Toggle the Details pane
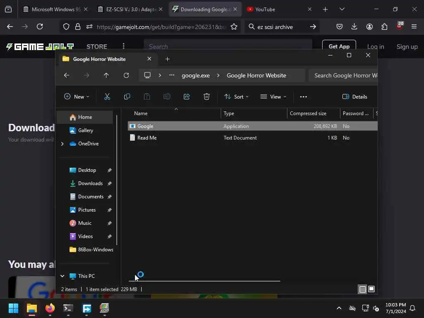Image resolution: width=424 pixels, height=318 pixels. [354, 96]
